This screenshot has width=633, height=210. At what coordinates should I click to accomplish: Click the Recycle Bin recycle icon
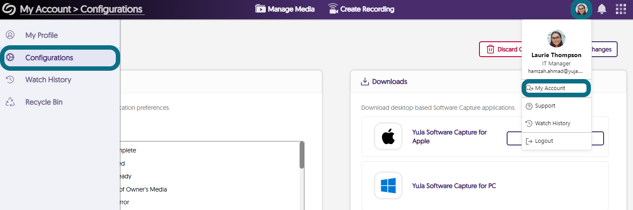pyautogui.click(x=10, y=102)
